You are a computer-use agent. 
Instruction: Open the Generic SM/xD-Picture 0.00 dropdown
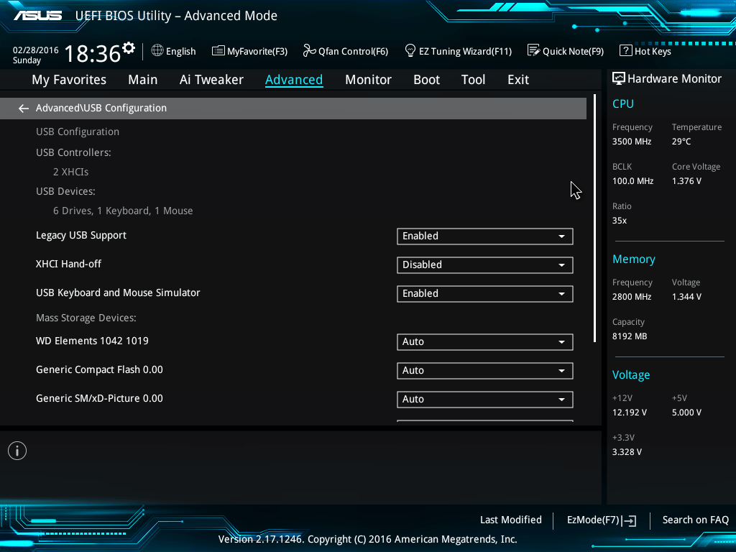(x=484, y=399)
